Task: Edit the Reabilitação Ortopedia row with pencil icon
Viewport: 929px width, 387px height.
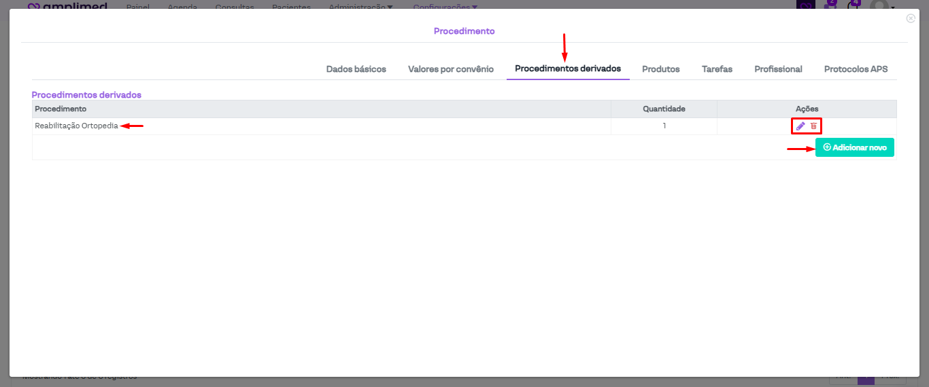Action: point(800,126)
